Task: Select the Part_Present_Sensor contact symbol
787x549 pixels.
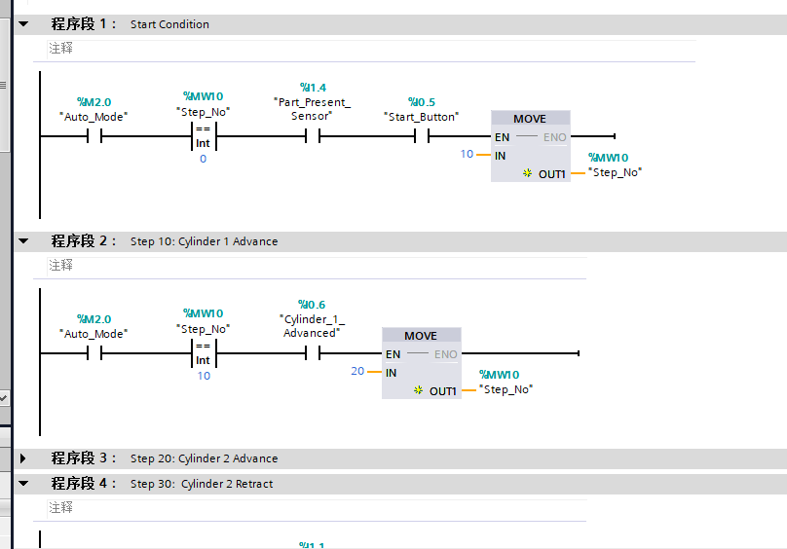Action: 313,136
